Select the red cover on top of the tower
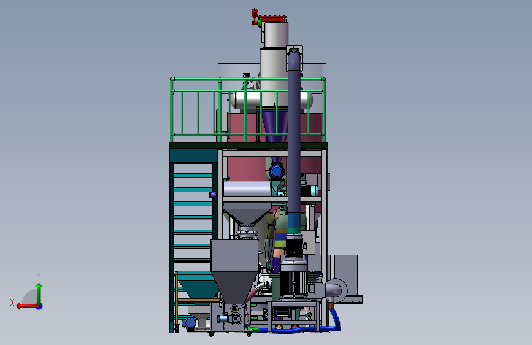This screenshot has width=532, height=345. tap(272, 18)
